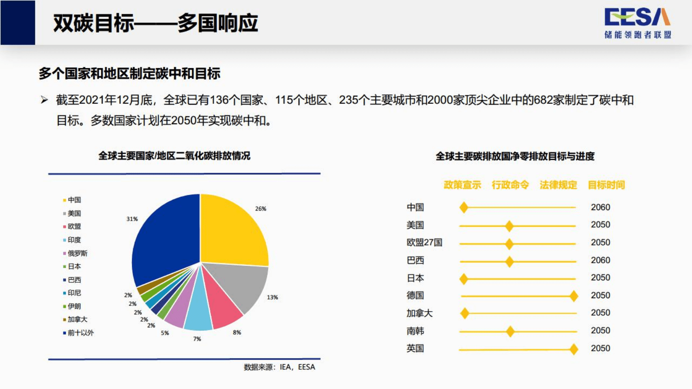The height and width of the screenshot is (389, 692).
Task: Select the 政策宣示 column header
Action: coord(462,185)
